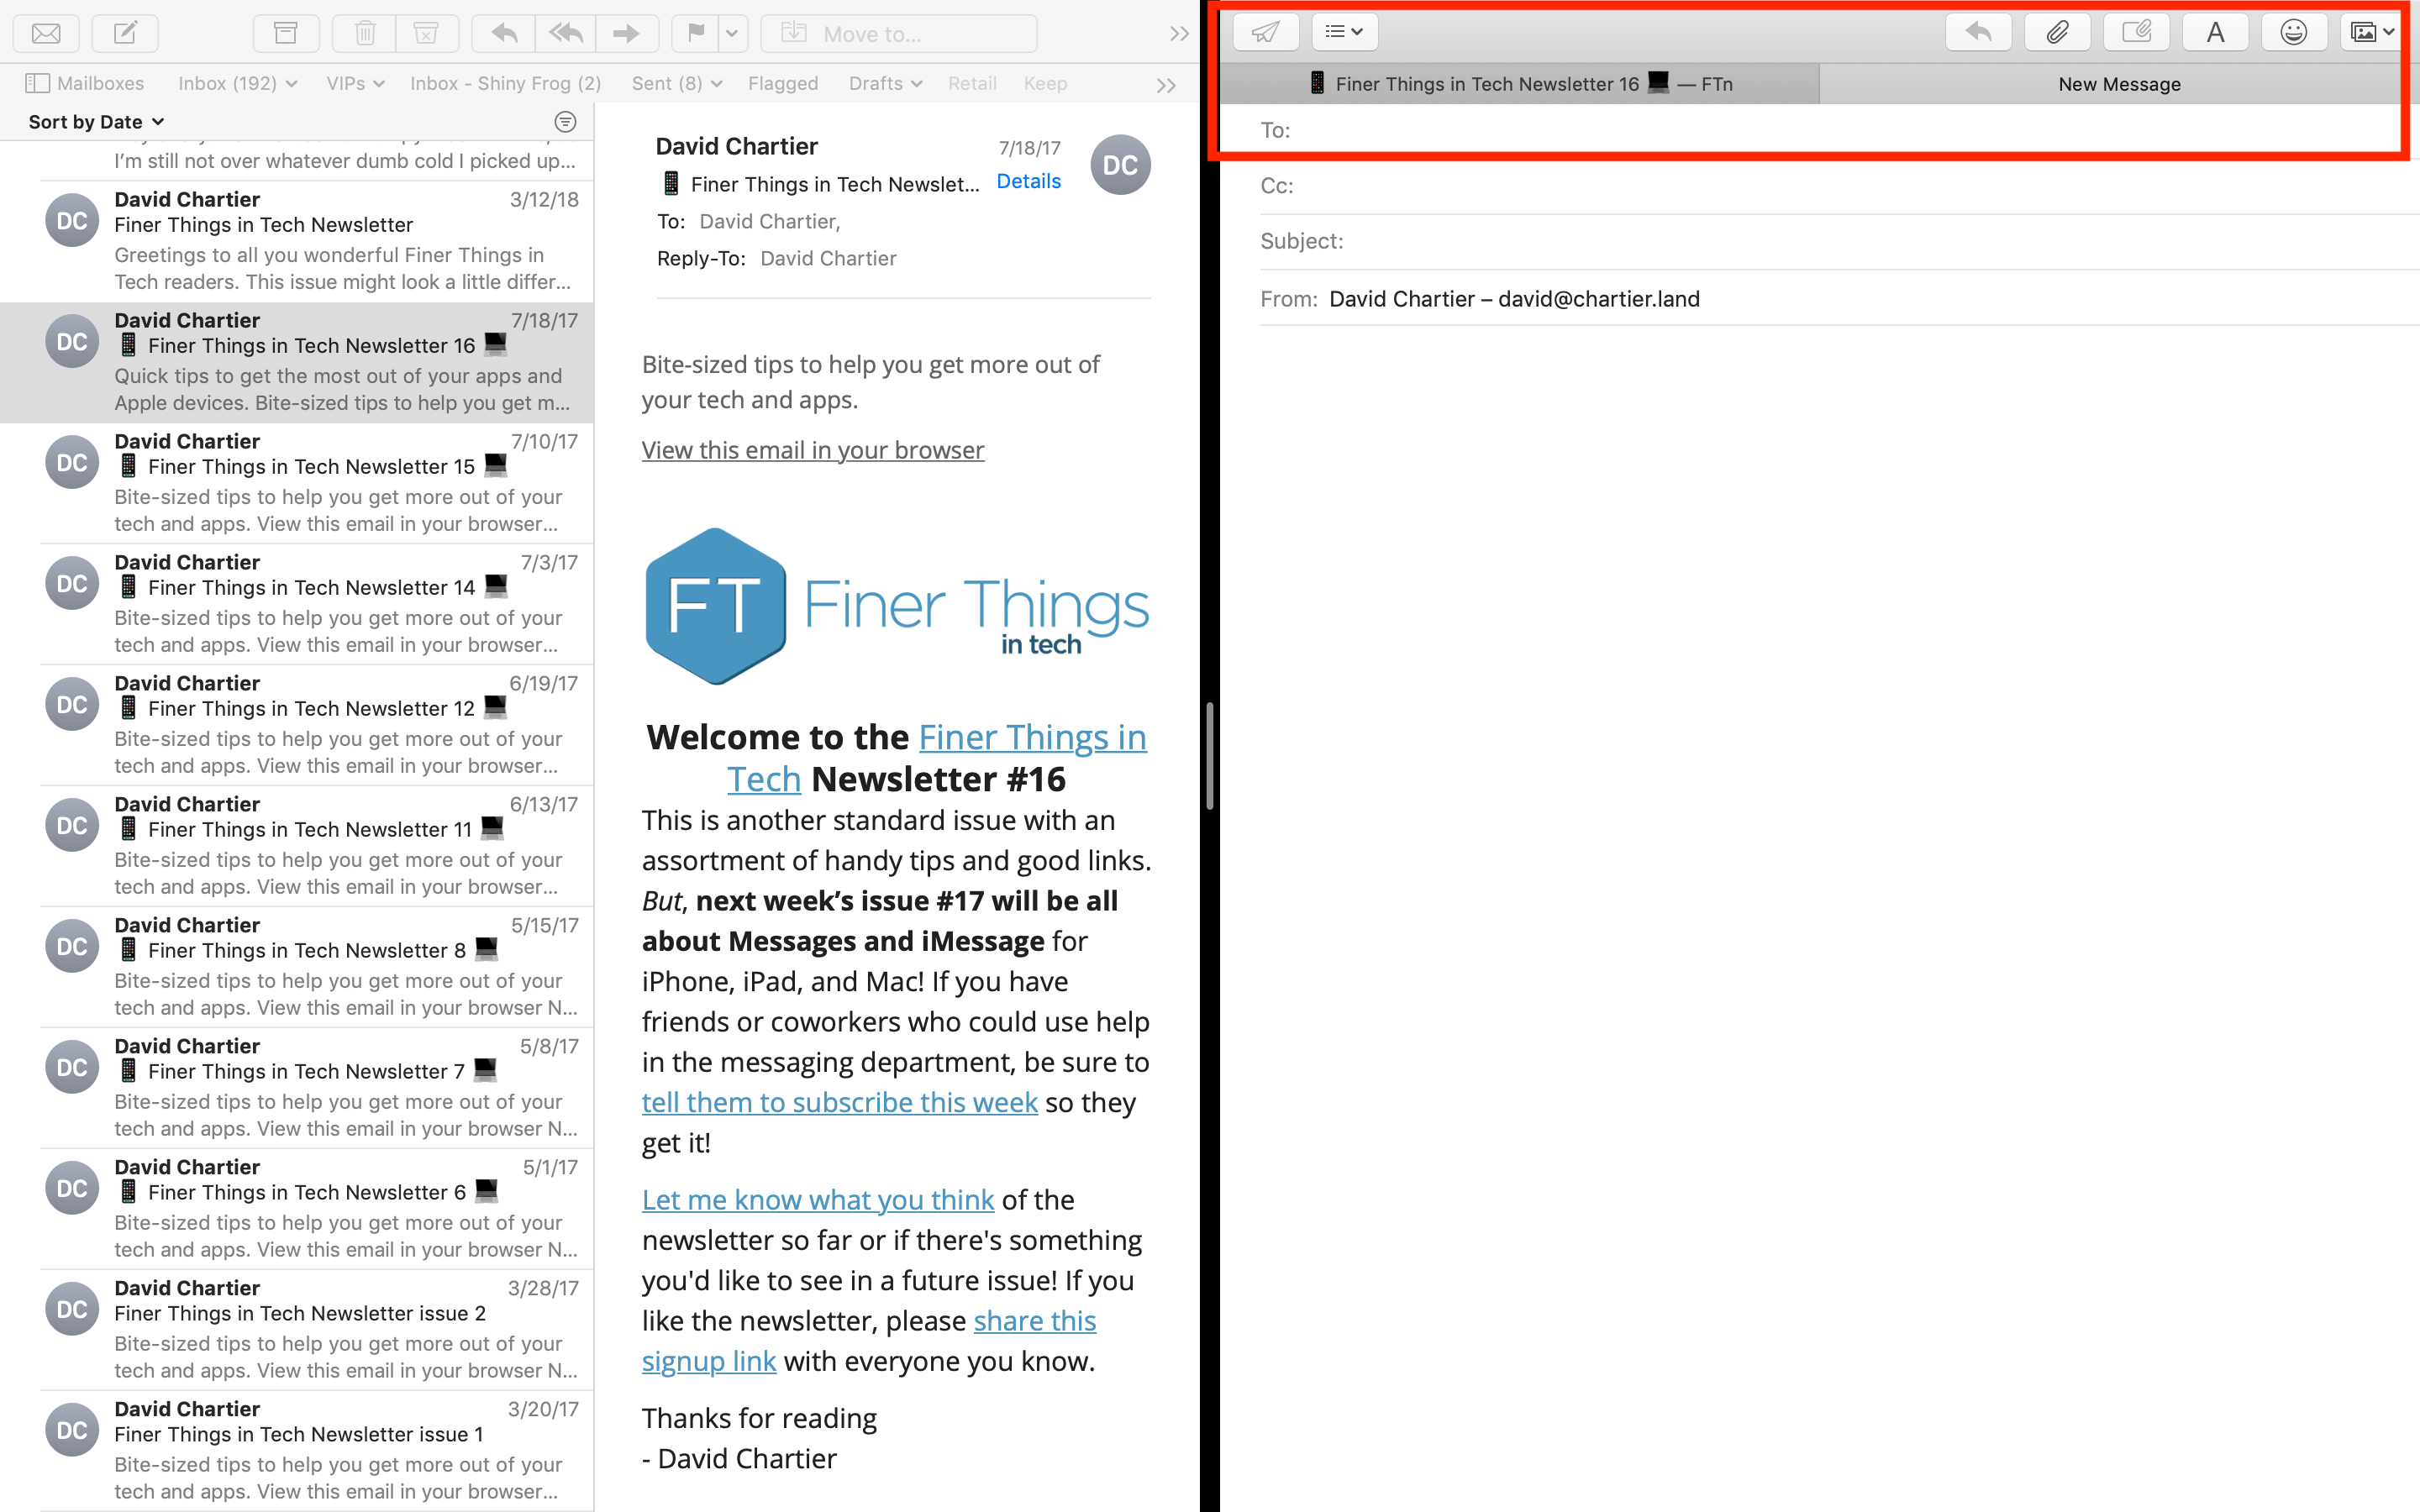Switch to the New Message tab
This screenshot has height=1512, width=2420.
coord(2118,84)
